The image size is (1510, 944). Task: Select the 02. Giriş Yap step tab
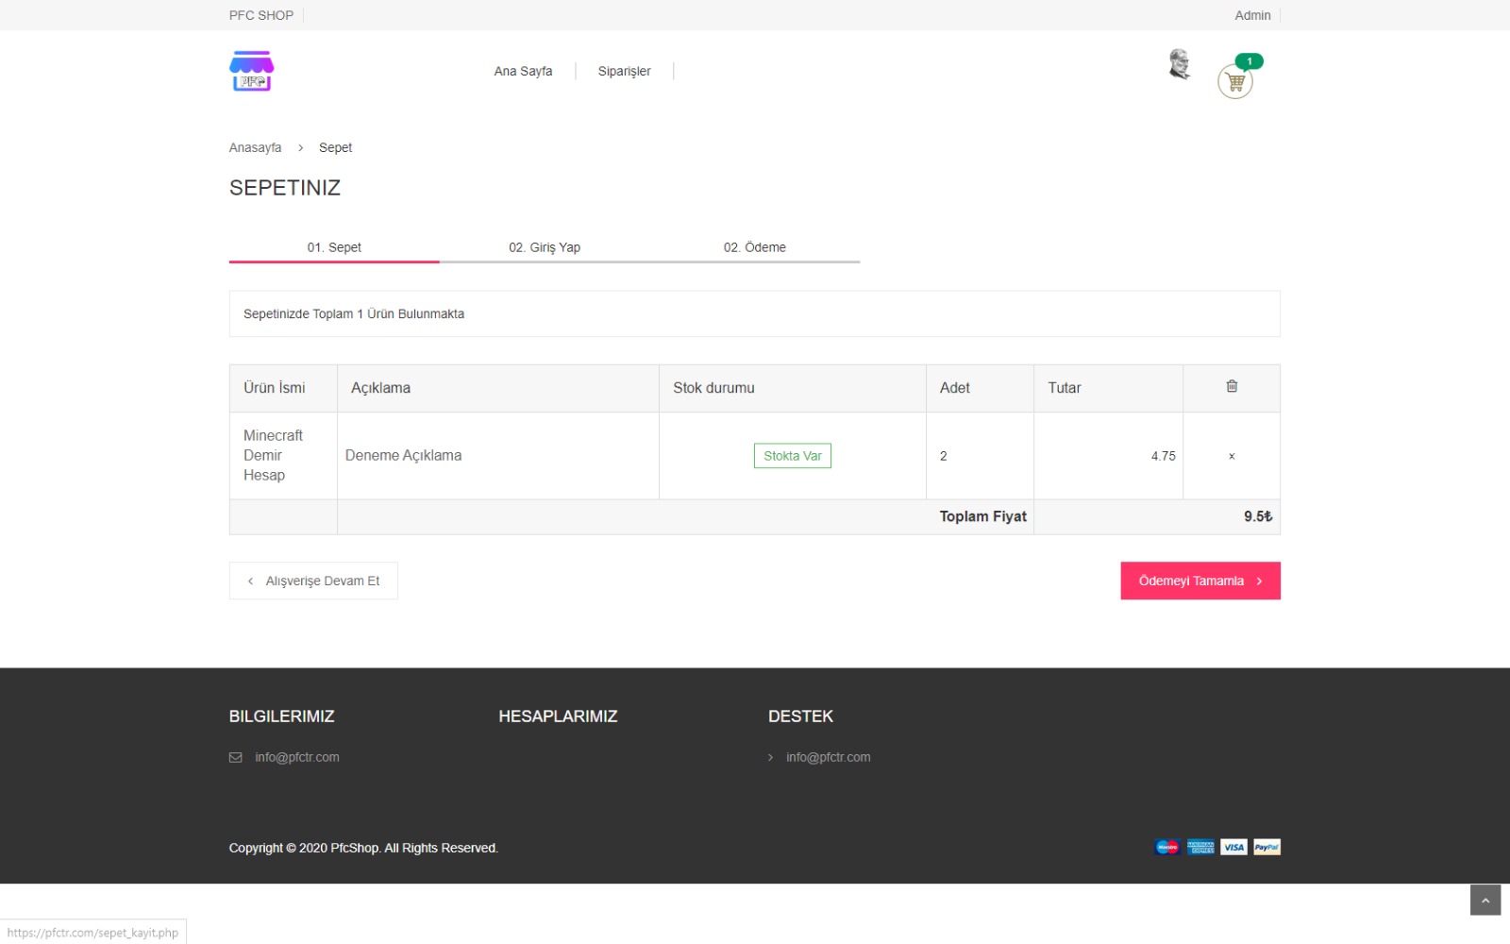click(545, 247)
